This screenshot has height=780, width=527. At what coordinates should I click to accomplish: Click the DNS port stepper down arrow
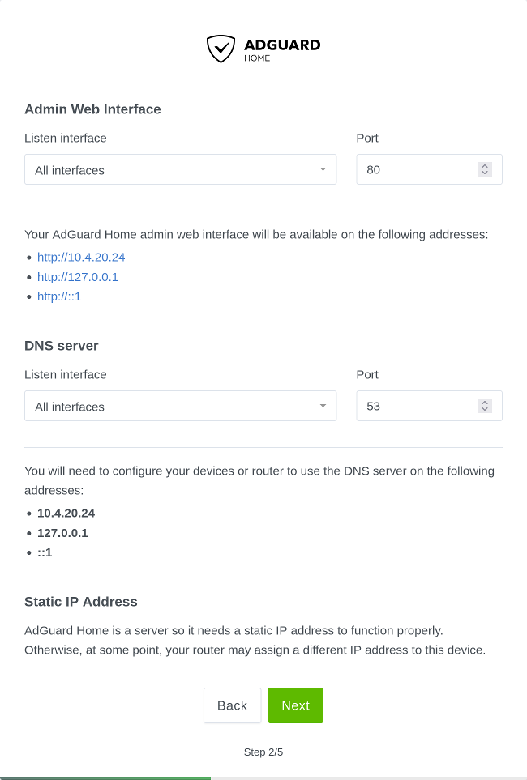click(x=484, y=410)
